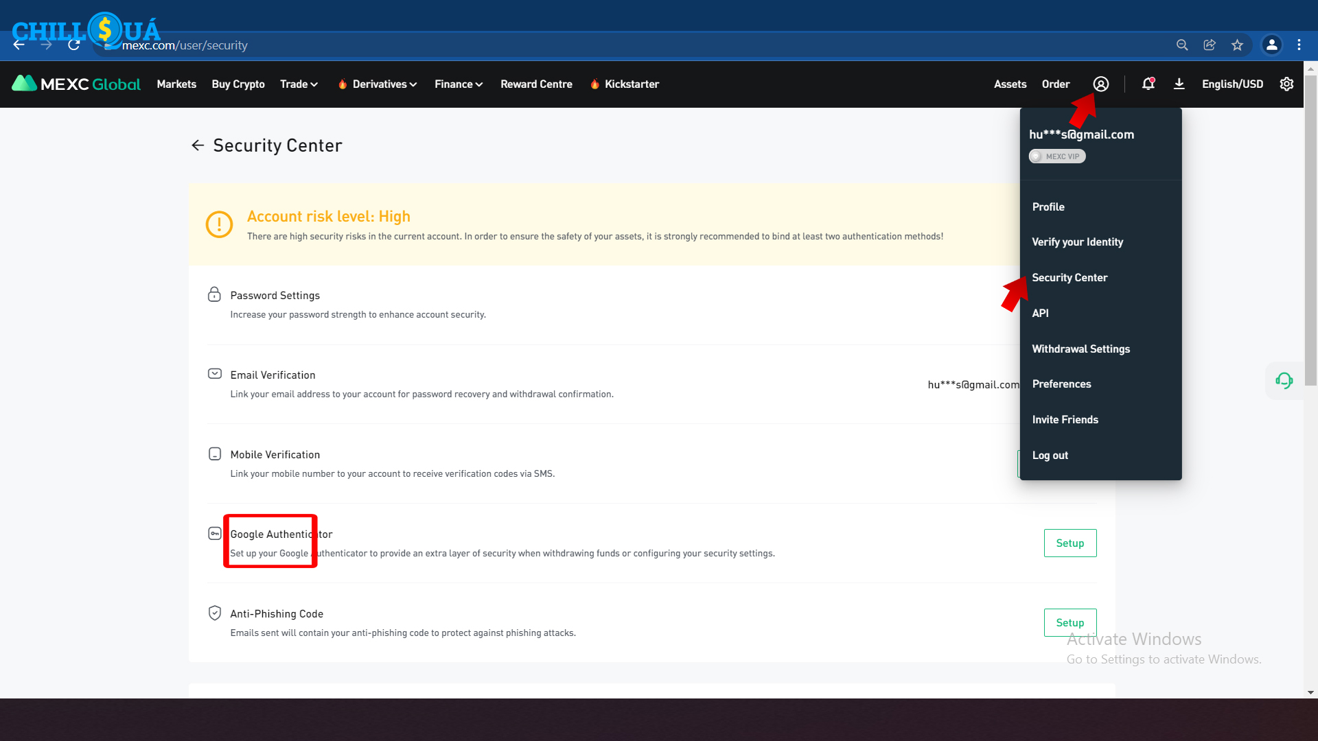Toggle the MEXC VIP switch
The image size is (1318, 741).
click(x=1056, y=156)
